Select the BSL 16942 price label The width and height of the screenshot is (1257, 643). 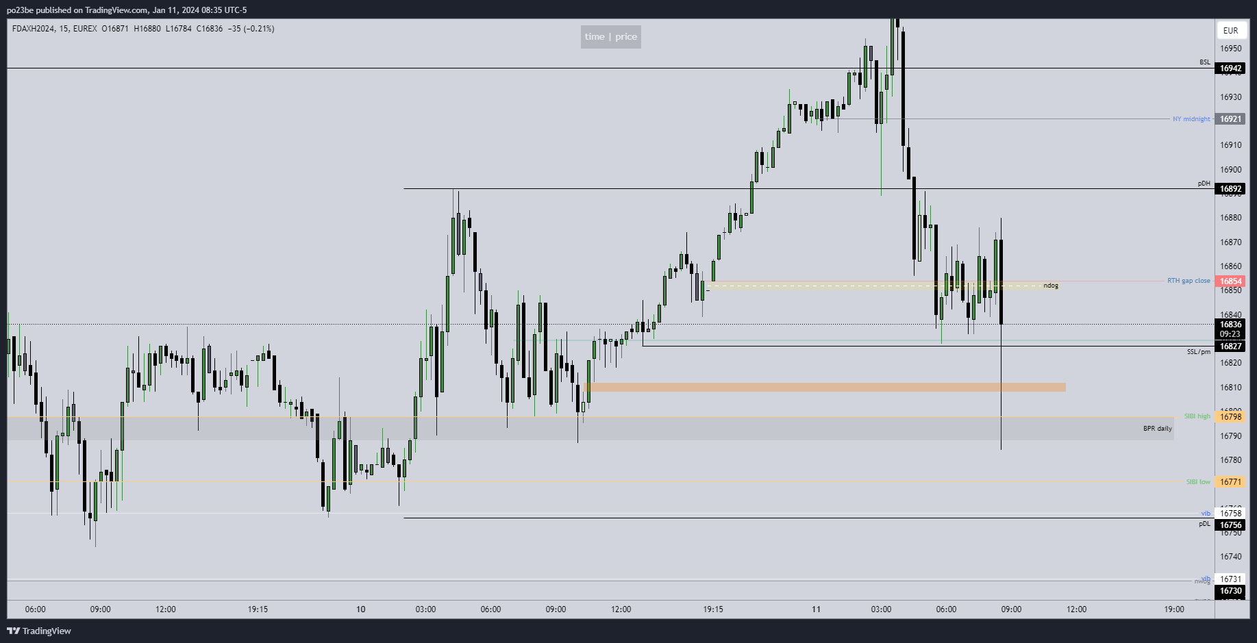point(1230,68)
